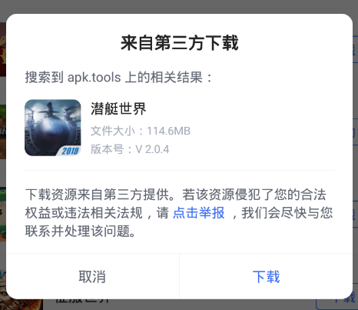Screen dimensions: 358x310
Task: Click the 下载资源来自第三方提供 disclaimer paragraph
Action: tap(179, 213)
